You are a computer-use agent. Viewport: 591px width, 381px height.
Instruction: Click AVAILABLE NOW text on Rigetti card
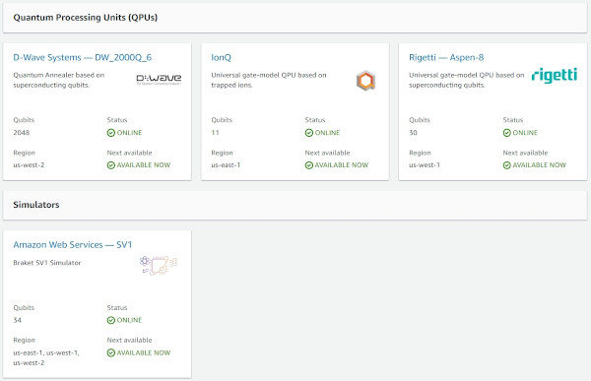tap(540, 165)
